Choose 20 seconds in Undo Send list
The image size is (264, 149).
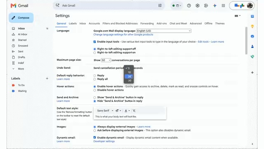pos(129,77)
